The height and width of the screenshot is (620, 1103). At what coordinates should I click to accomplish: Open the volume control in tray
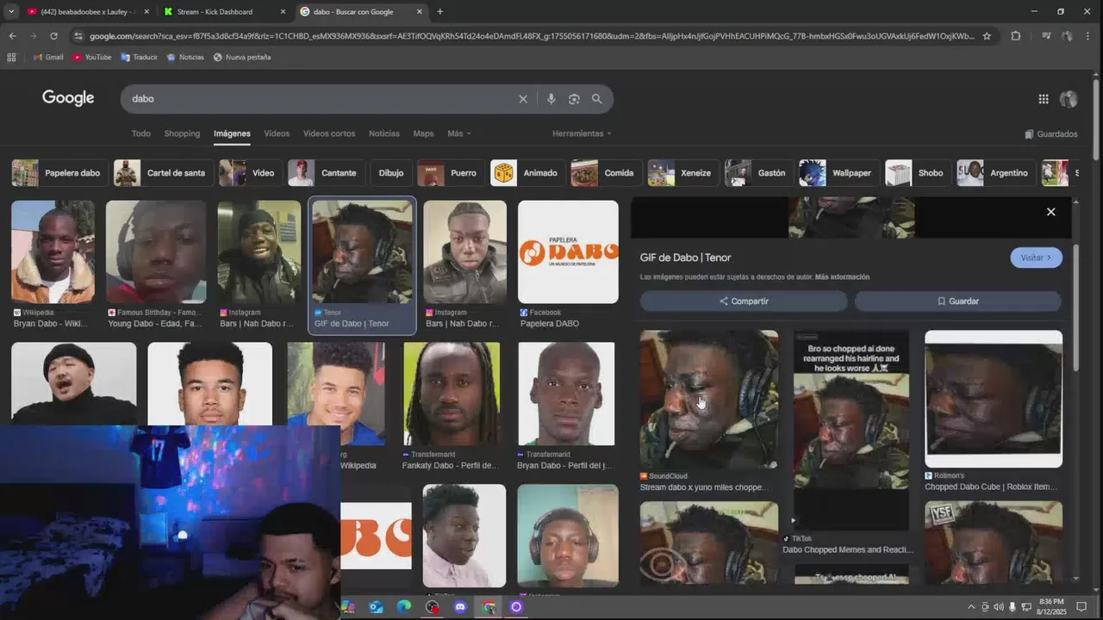pyautogui.click(x=999, y=607)
